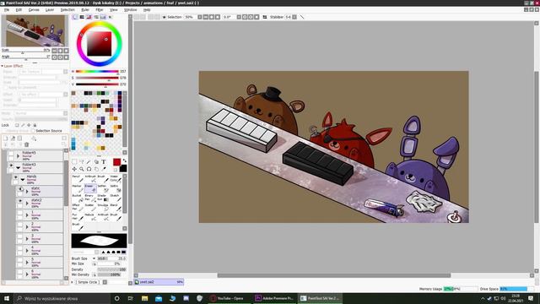Viewport: 540px width, 304px height.
Task: Select the Nebula brush tool
Action: pyautogui.click(x=90, y=216)
